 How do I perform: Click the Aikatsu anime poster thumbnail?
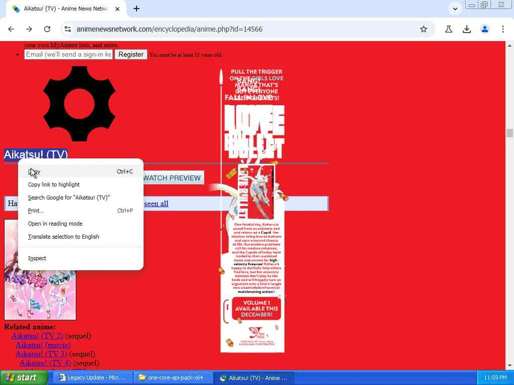click(40, 295)
